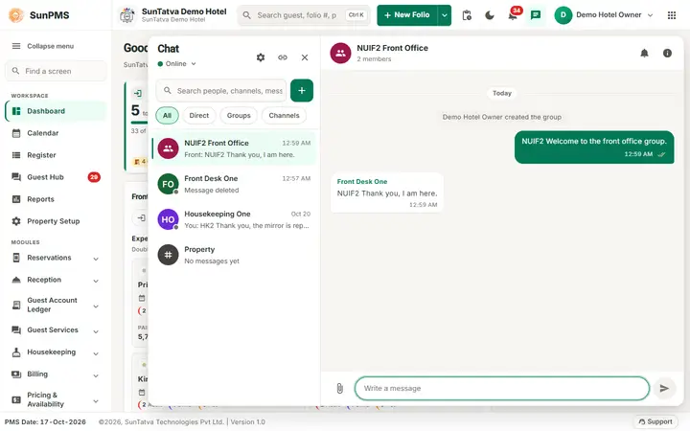Viewport: 690px width, 431px height.
Task: Open Dashboard from the sidebar
Action: (x=56, y=111)
